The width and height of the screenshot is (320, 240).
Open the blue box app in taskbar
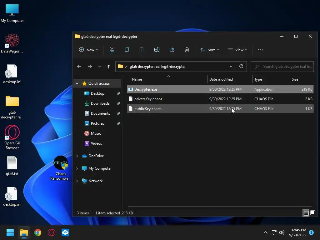tap(65, 232)
